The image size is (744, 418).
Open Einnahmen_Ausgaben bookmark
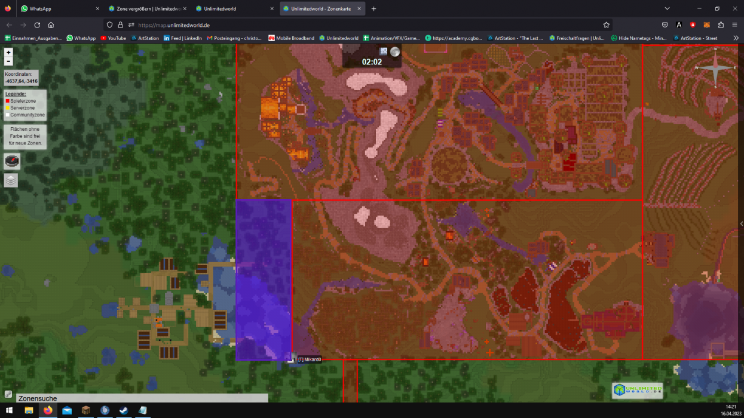33,38
